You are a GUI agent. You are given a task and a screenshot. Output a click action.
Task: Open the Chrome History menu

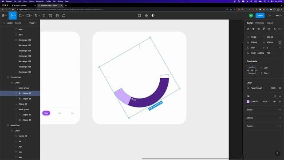(31, 1)
